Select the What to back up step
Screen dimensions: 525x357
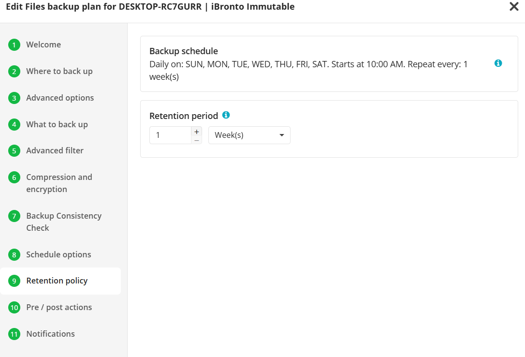57,124
